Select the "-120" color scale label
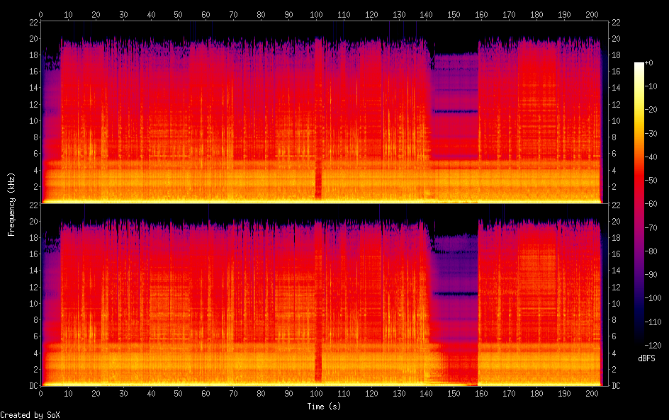The width and height of the screenshot is (669, 420). pyautogui.click(x=653, y=346)
